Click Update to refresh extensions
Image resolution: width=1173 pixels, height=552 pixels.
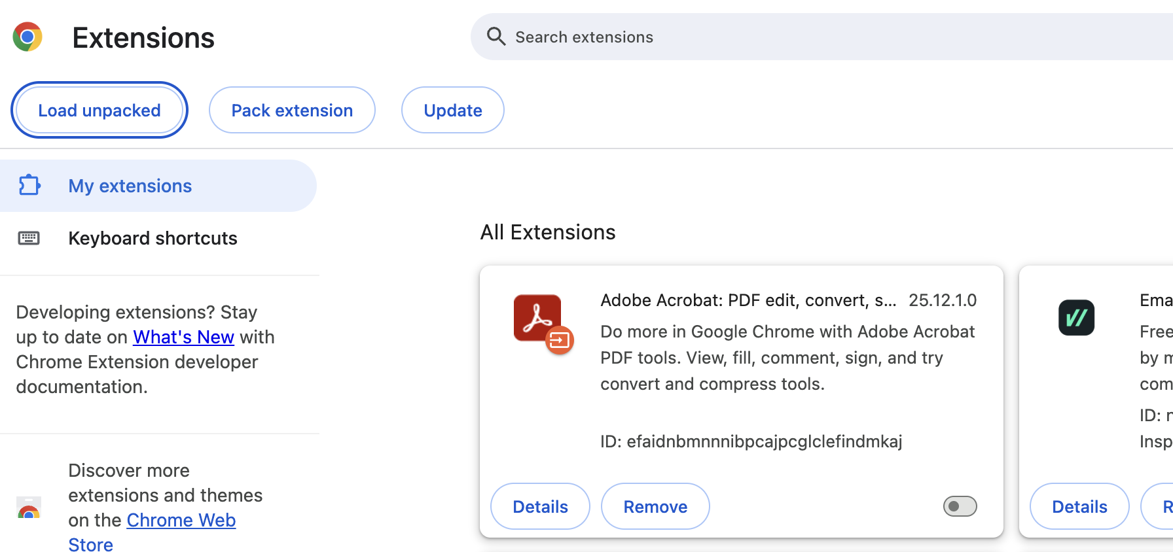tap(452, 111)
